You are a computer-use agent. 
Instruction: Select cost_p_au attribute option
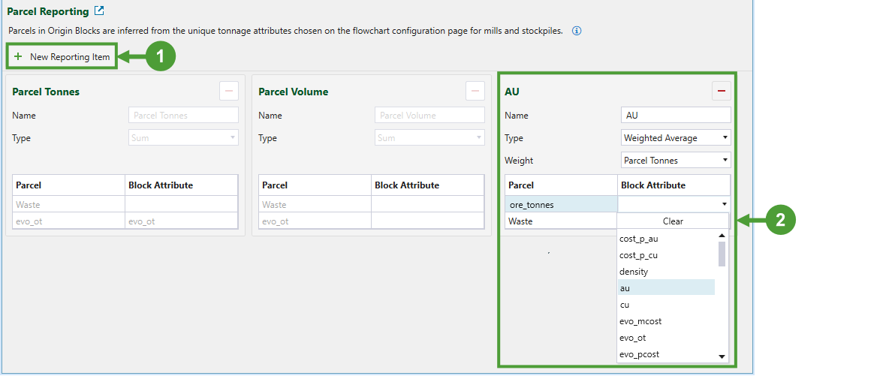pyautogui.click(x=665, y=239)
